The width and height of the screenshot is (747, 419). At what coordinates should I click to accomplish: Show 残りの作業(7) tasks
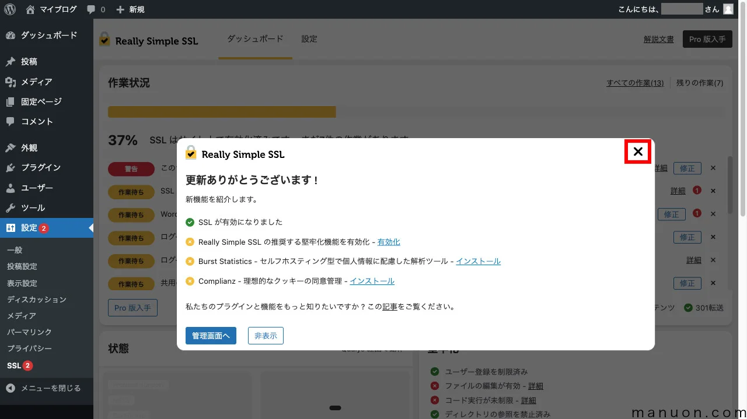(700, 83)
